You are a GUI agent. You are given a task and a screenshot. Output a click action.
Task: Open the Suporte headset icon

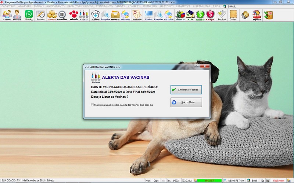[257, 15]
